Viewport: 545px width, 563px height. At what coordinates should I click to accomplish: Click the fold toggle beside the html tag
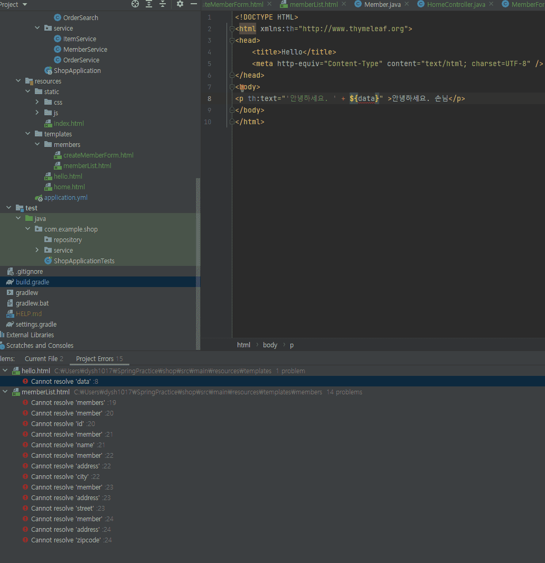[232, 29]
